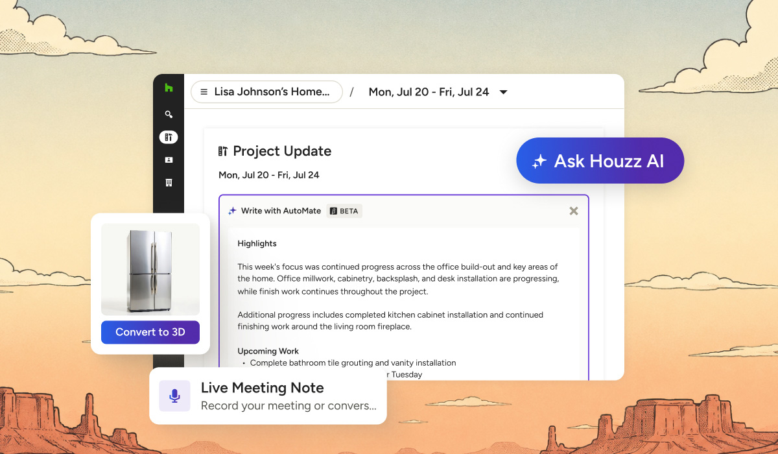
Task: Click the Houzz logo in sidebar
Action: [x=169, y=88]
